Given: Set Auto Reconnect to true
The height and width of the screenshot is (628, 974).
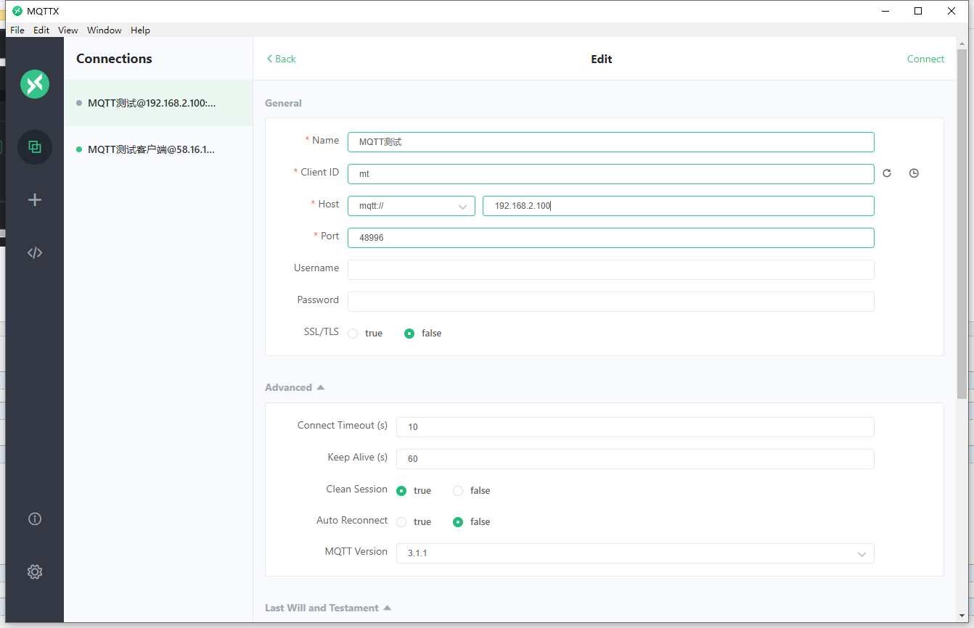Looking at the screenshot, I should coord(414,522).
